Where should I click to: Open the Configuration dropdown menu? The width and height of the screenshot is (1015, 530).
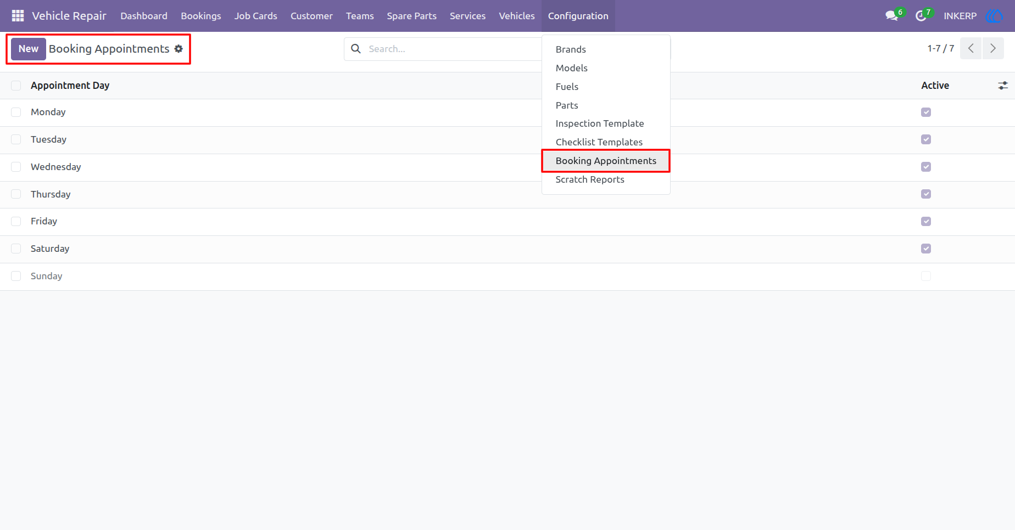pos(578,16)
